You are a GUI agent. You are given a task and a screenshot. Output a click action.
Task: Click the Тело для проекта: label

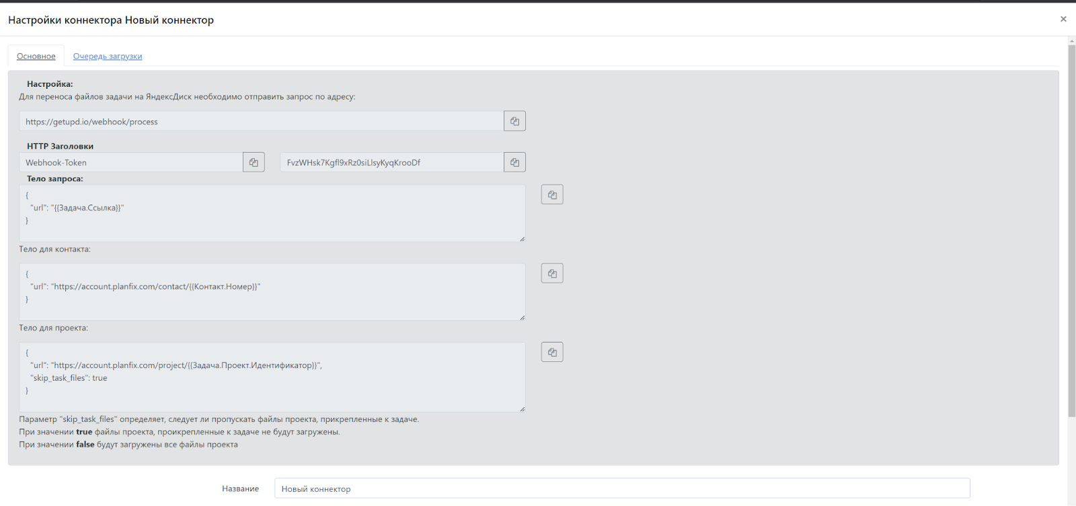(53, 328)
